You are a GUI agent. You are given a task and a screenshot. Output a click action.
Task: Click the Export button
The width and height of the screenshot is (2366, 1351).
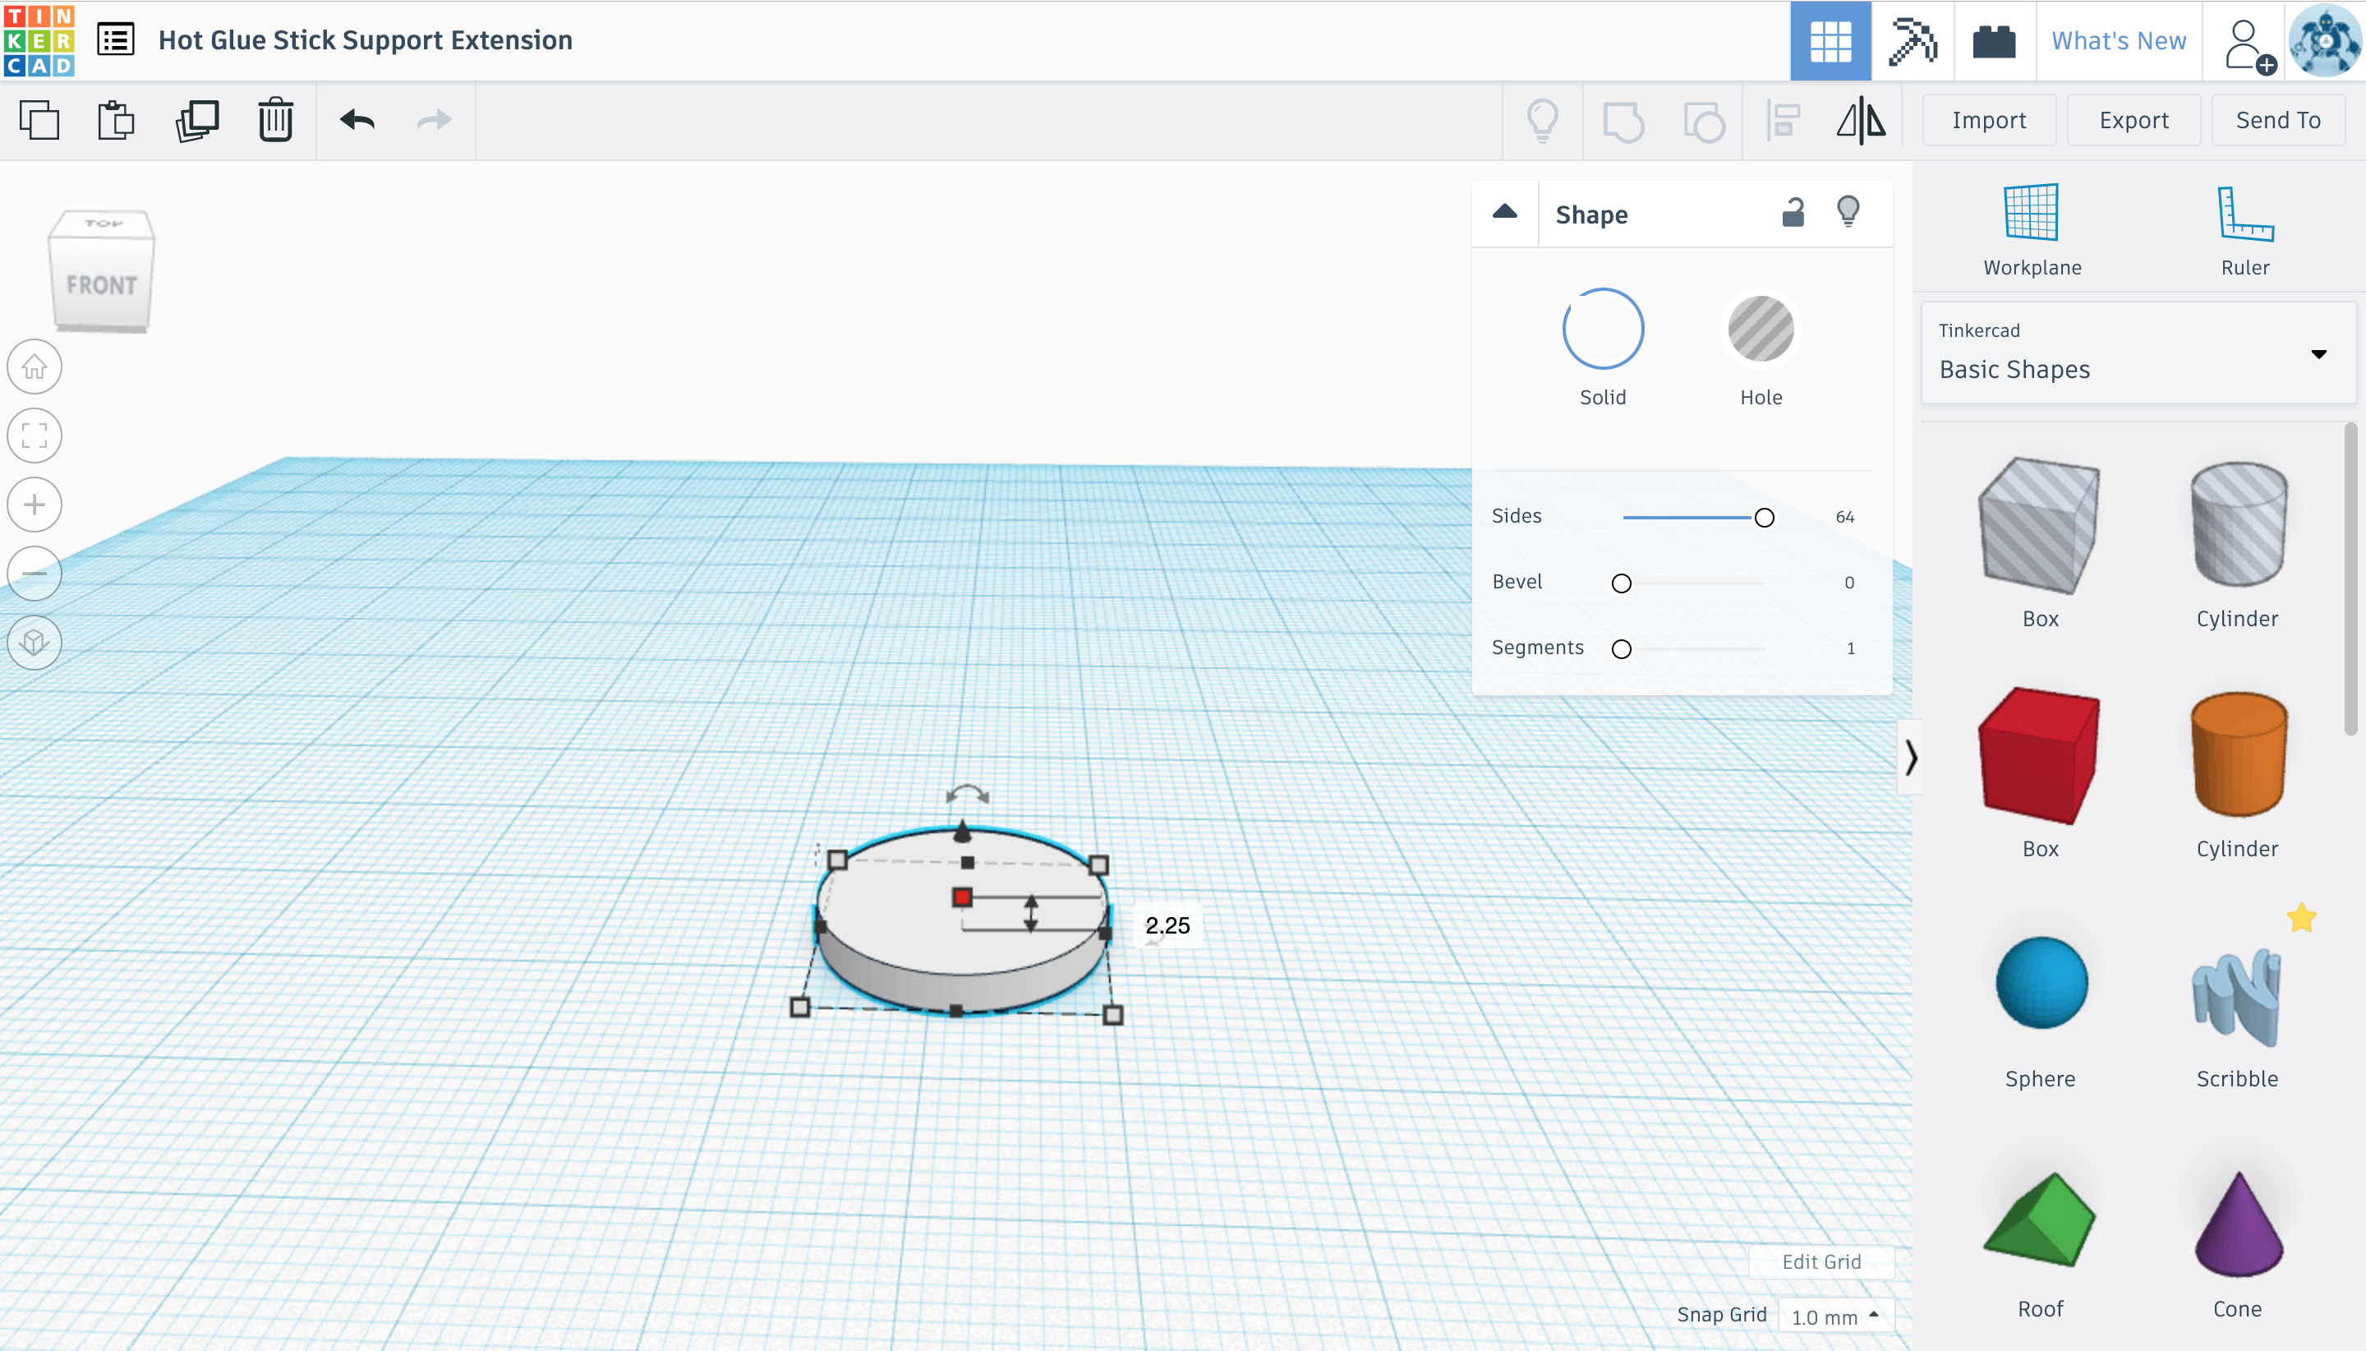pyautogui.click(x=2134, y=121)
